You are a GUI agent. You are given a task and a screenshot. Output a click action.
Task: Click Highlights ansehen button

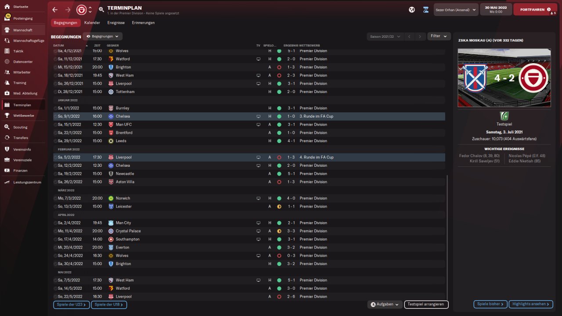coord(531,304)
